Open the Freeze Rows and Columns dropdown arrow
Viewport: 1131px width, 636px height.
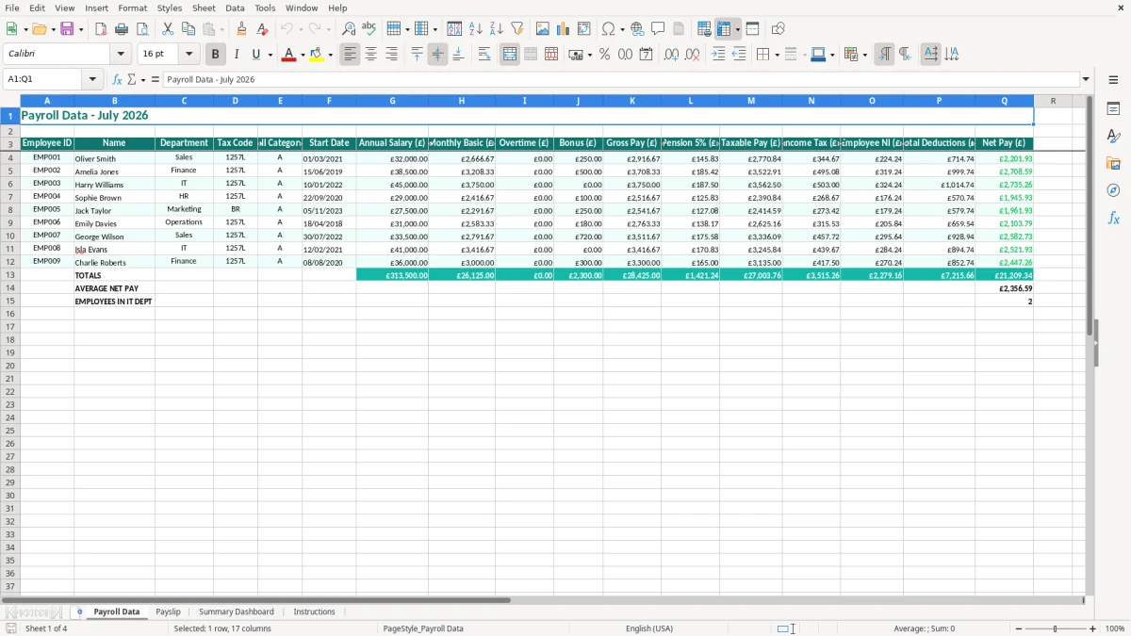click(738, 29)
